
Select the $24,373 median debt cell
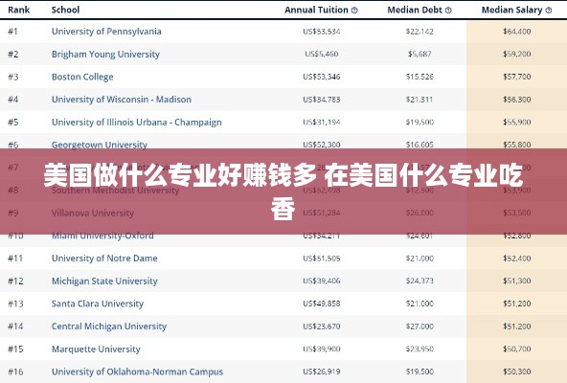coord(420,281)
